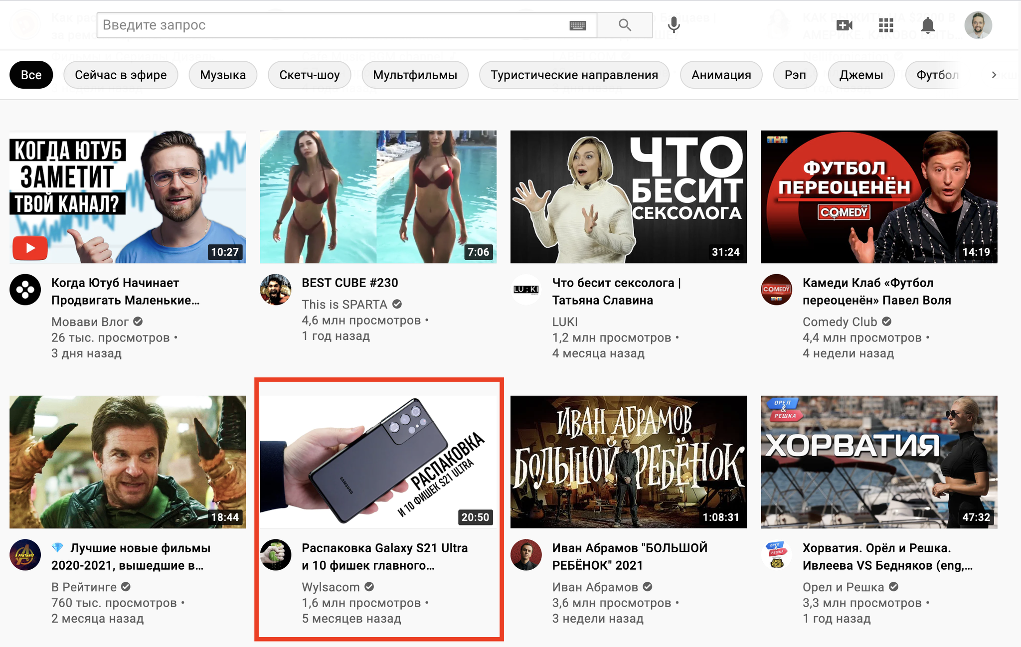1021x647 pixels.
Task: Select the Туристические направления chip
Action: 574,75
